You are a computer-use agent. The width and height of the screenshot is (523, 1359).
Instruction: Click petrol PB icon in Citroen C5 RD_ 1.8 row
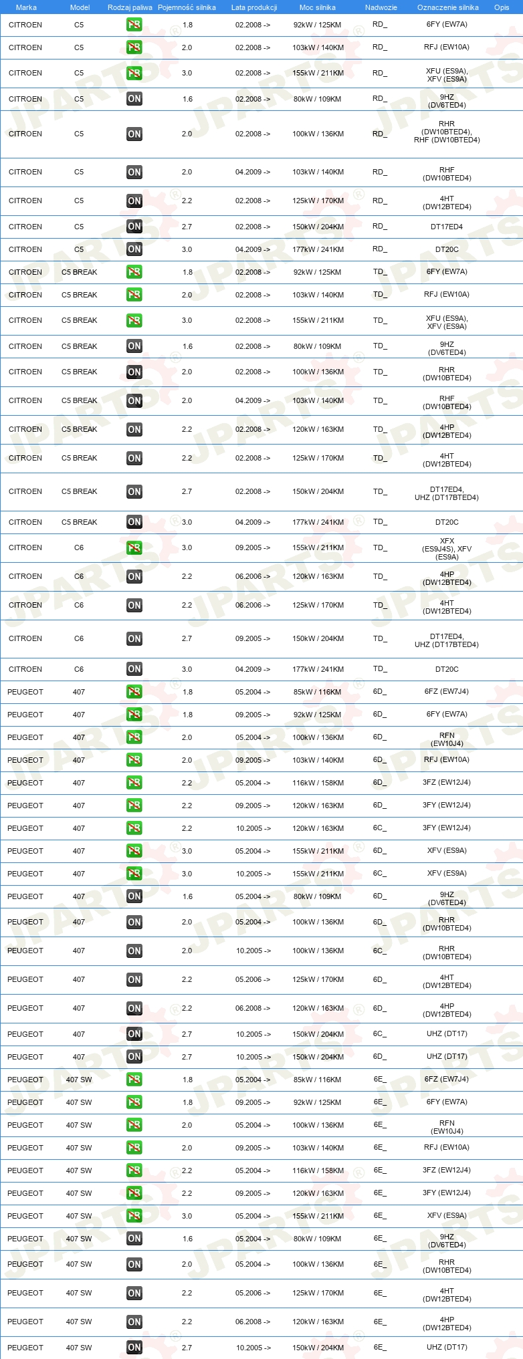(x=134, y=25)
